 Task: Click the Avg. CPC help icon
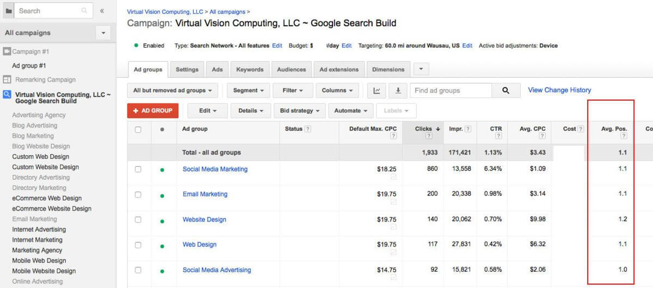[543, 136]
